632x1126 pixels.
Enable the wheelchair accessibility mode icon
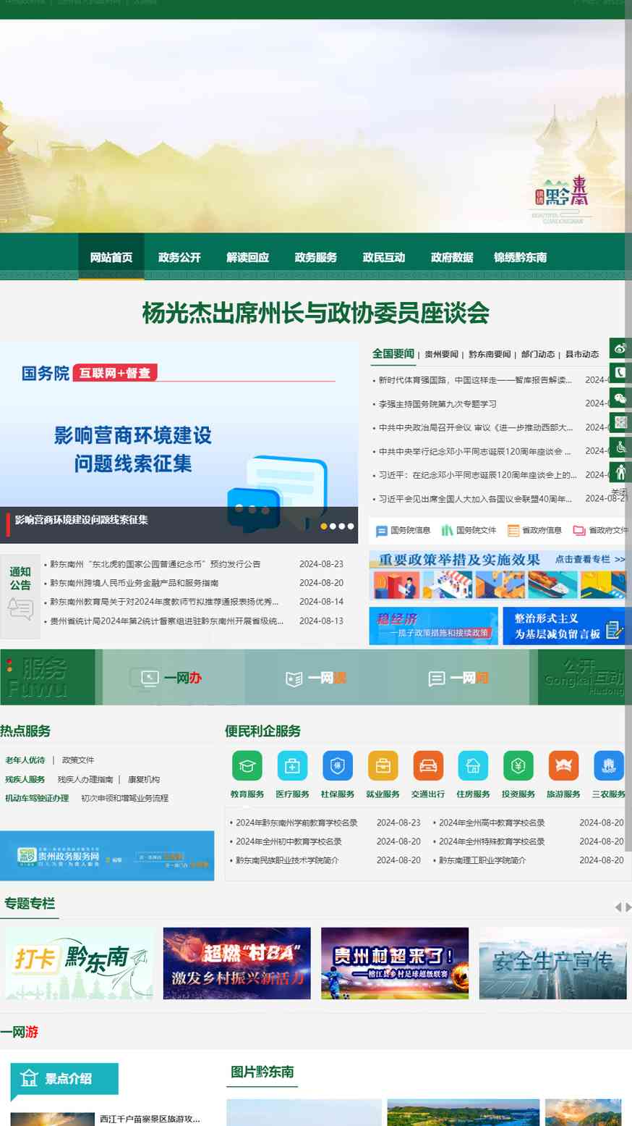tap(620, 447)
